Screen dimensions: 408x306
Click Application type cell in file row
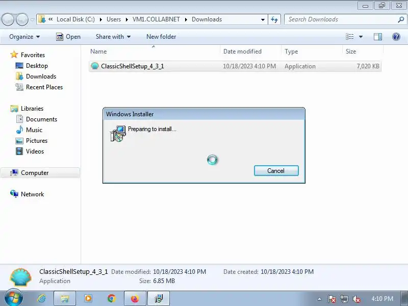(300, 66)
